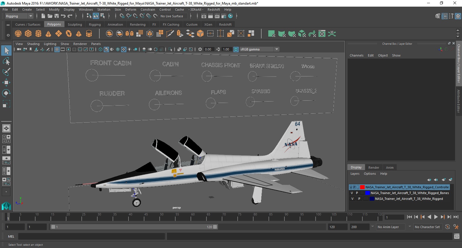Toggle visibility of T_38_White_Rigged layer
The height and width of the screenshot is (248, 462).
click(x=352, y=199)
